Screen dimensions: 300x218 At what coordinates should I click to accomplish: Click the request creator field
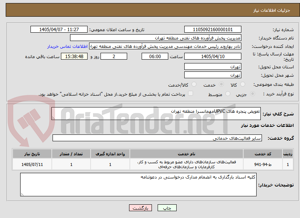pos(165,46)
